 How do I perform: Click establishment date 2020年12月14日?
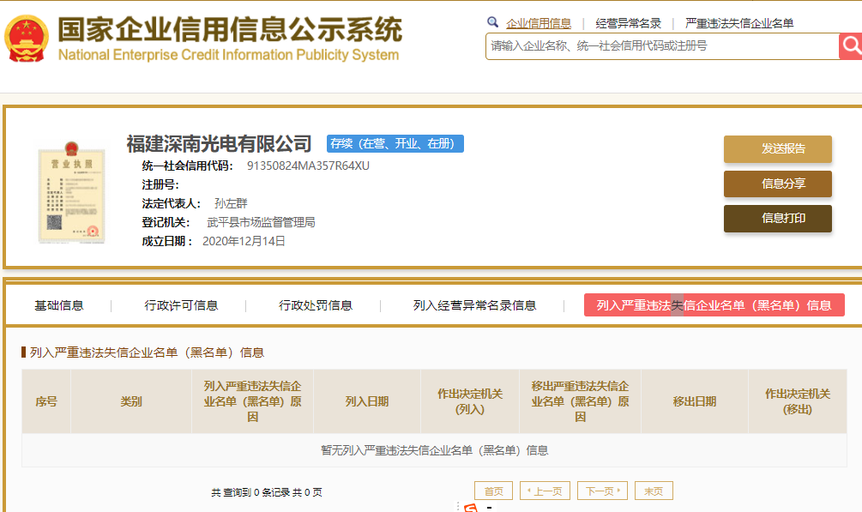click(244, 241)
